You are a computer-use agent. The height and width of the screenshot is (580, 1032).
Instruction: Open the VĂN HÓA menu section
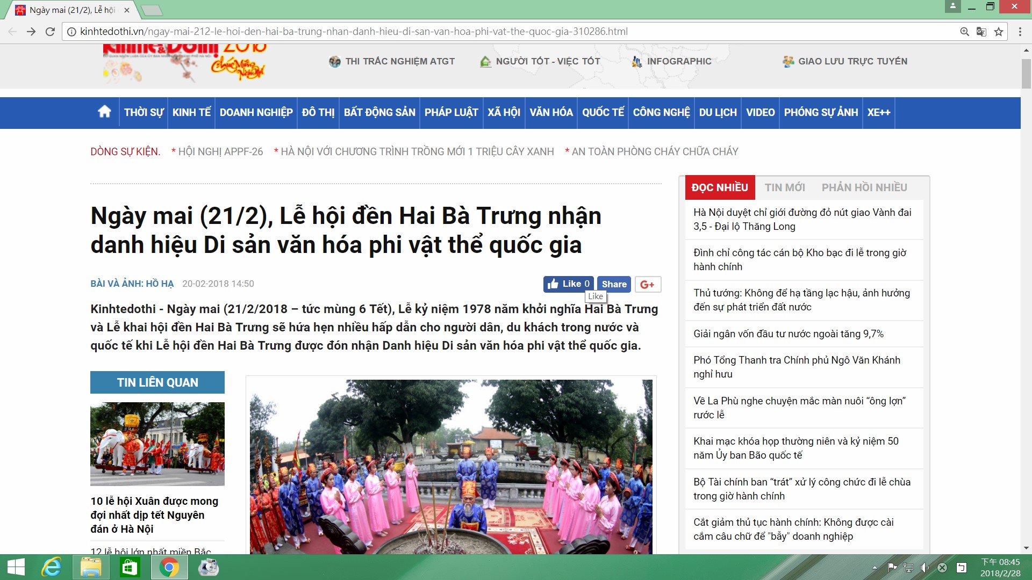[x=551, y=112]
